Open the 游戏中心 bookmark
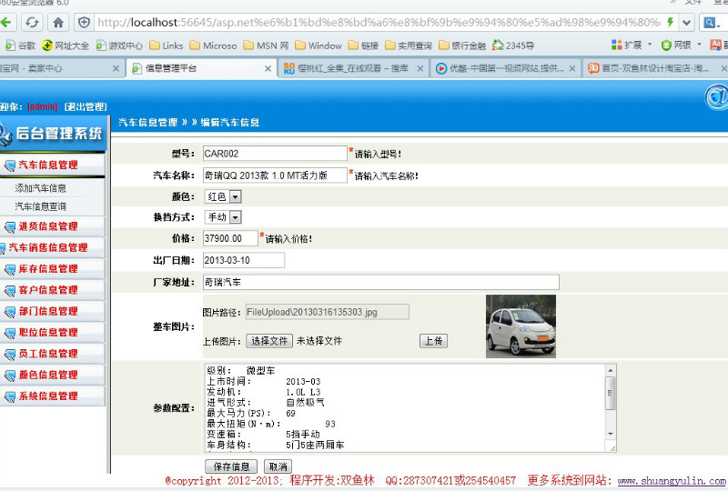 coord(119,45)
